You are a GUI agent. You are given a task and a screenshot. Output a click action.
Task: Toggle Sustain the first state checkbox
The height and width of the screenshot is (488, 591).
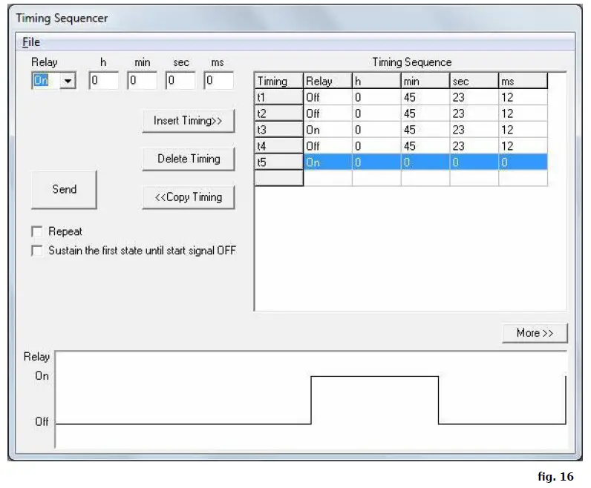[37, 251]
